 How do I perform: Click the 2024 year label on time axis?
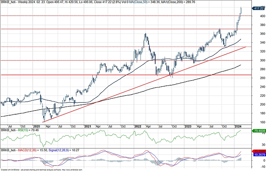point(238,127)
